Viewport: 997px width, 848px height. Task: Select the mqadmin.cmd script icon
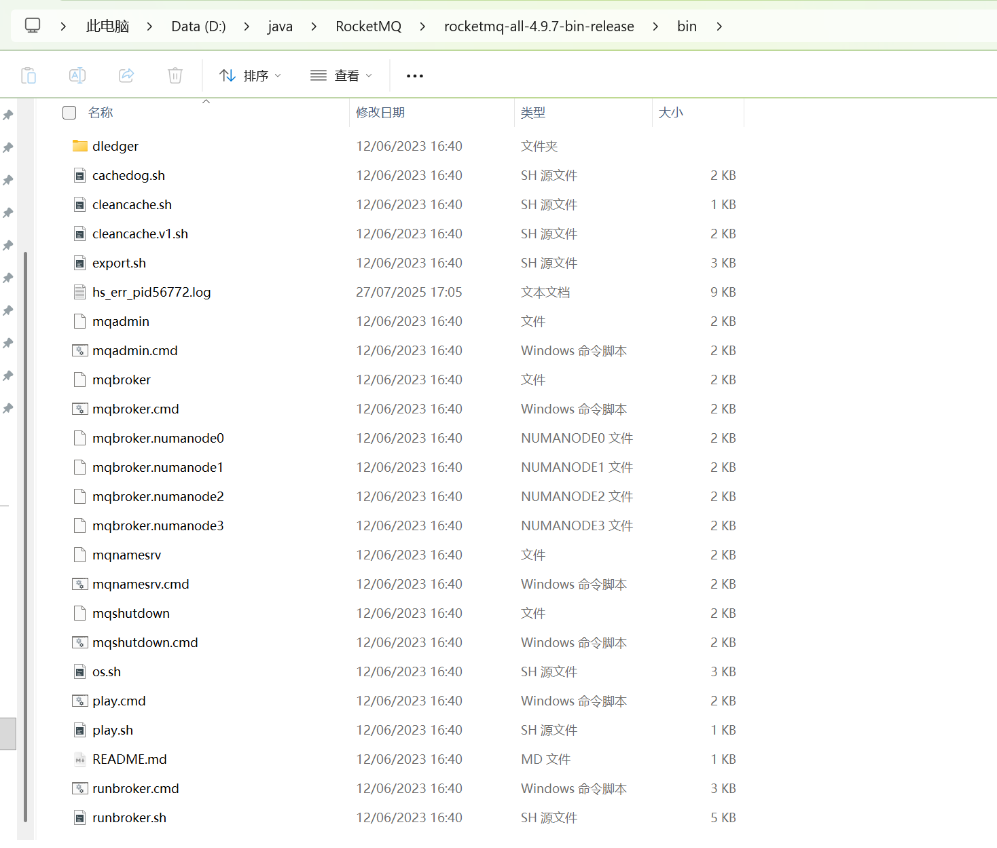tap(80, 350)
